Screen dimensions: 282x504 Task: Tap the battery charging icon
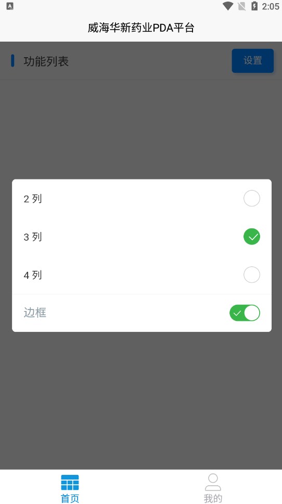coord(254,6)
